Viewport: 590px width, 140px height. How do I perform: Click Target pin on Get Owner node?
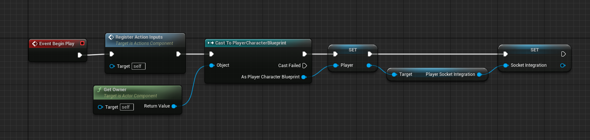(100, 107)
